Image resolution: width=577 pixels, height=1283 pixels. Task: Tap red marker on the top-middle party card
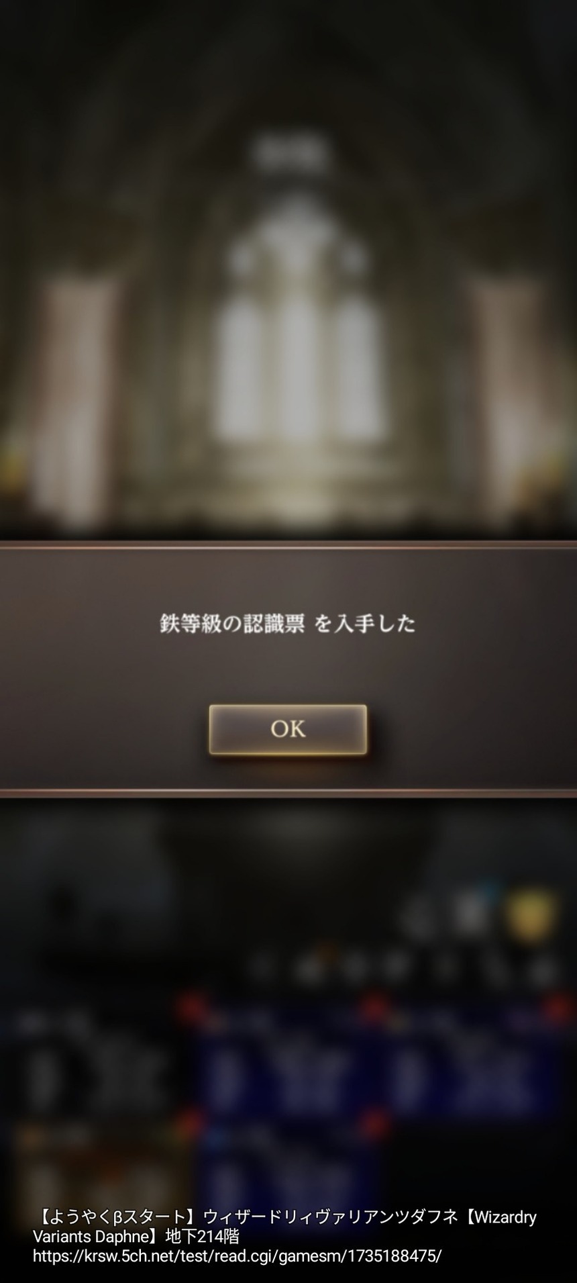coord(193,1007)
